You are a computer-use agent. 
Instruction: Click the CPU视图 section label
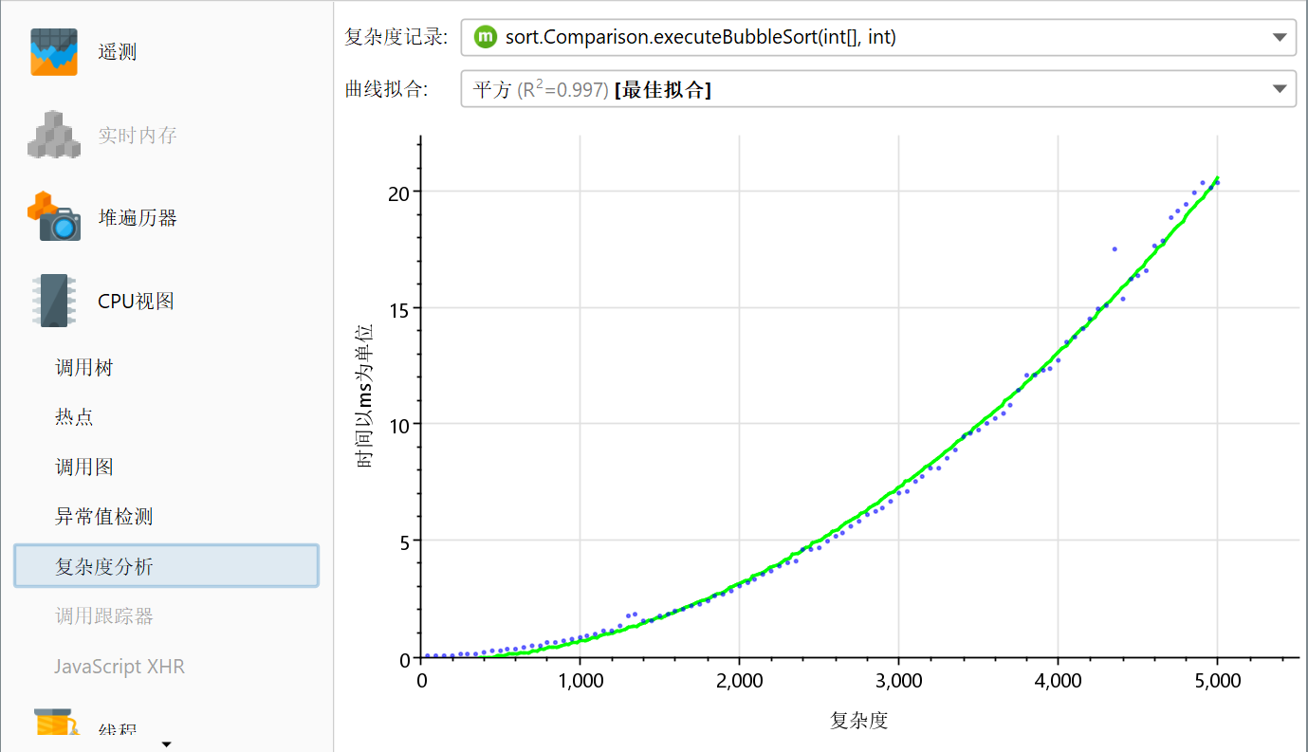[x=136, y=301]
